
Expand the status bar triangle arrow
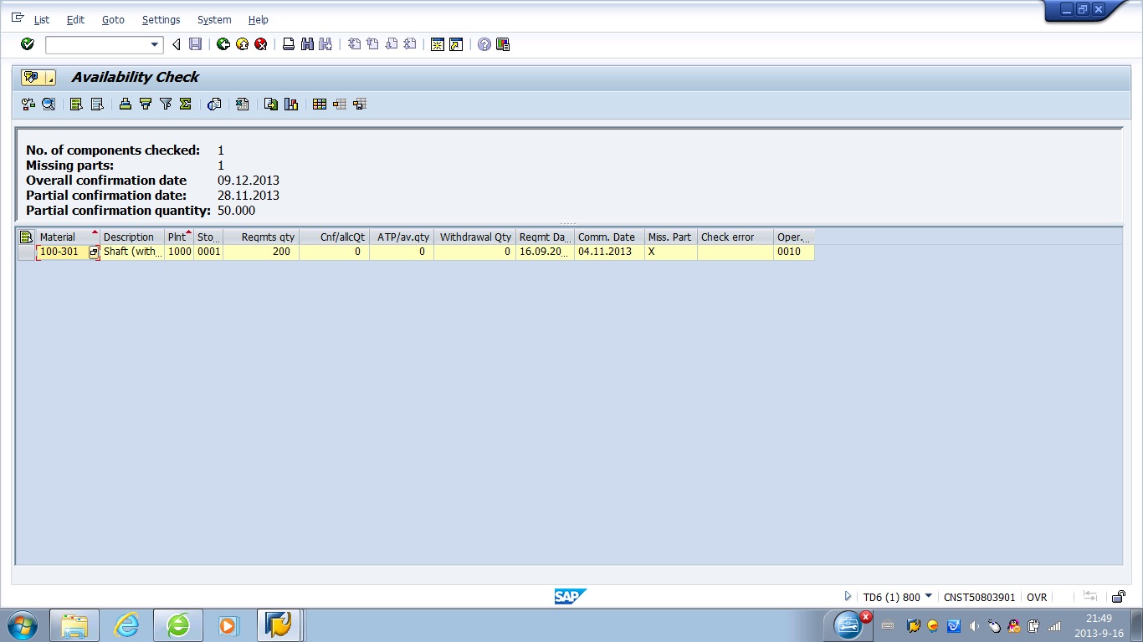click(x=848, y=597)
